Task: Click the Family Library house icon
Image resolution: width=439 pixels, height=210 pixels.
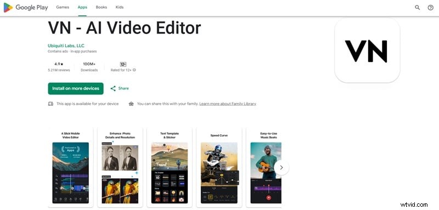Action: 131,104
